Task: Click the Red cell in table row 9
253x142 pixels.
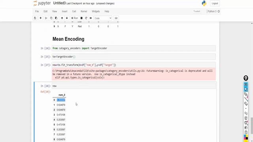Action: coord(80,26)
